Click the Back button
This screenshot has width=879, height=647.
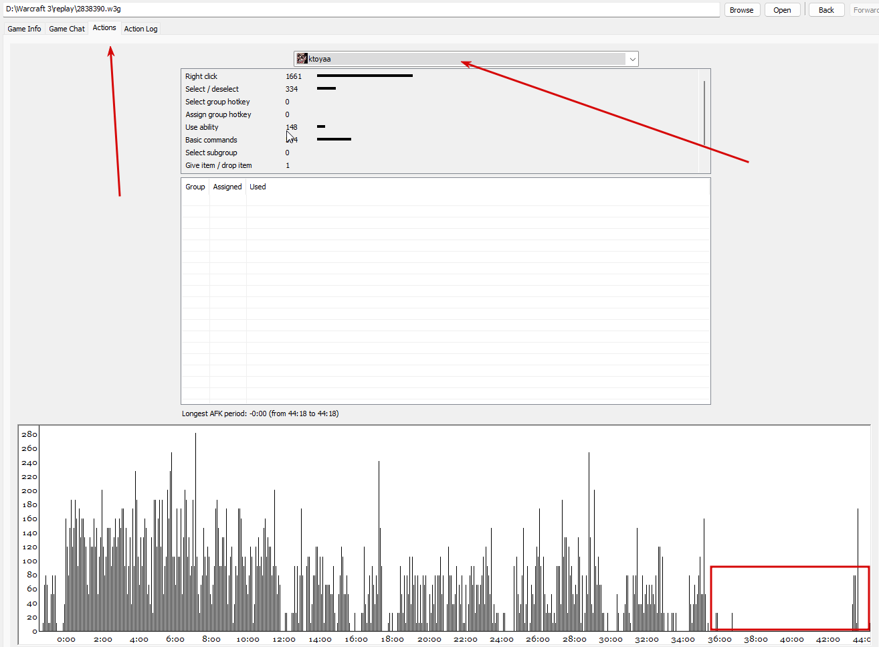[x=826, y=10]
